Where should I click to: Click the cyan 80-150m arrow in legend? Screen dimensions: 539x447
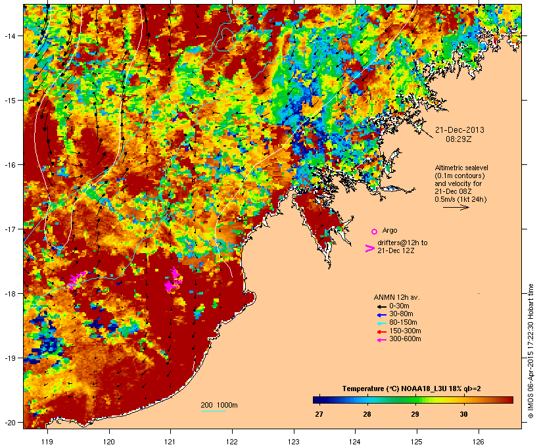click(381, 323)
